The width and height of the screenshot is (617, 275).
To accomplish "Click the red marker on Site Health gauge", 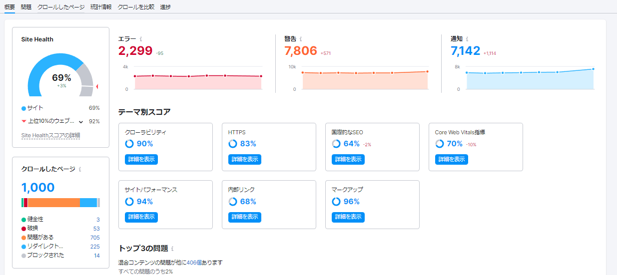I will click(96, 87).
